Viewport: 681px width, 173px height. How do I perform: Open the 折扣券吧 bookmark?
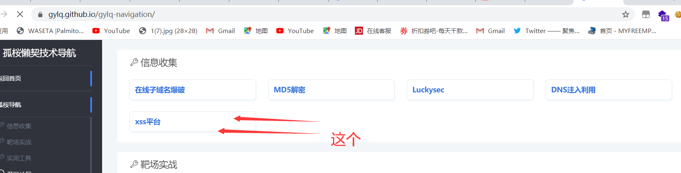pos(433,31)
